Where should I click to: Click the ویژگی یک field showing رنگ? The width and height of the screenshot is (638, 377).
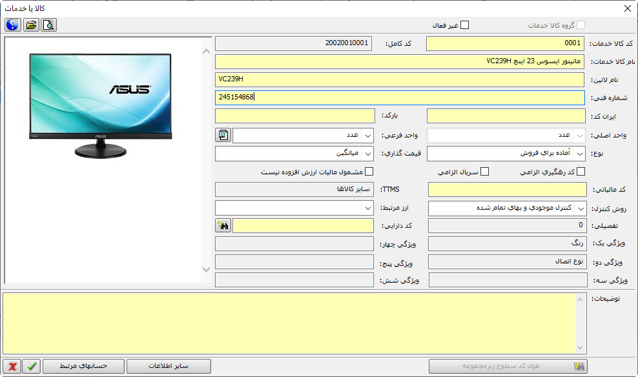pyautogui.click(x=508, y=244)
